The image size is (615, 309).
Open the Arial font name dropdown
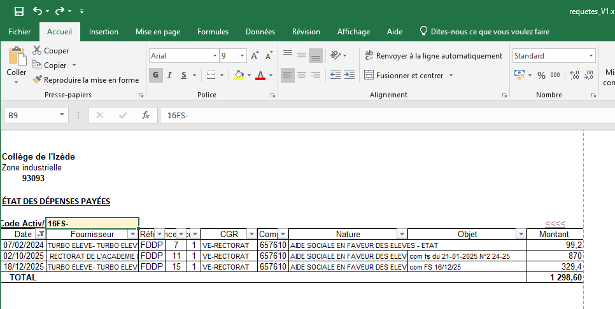[214, 56]
